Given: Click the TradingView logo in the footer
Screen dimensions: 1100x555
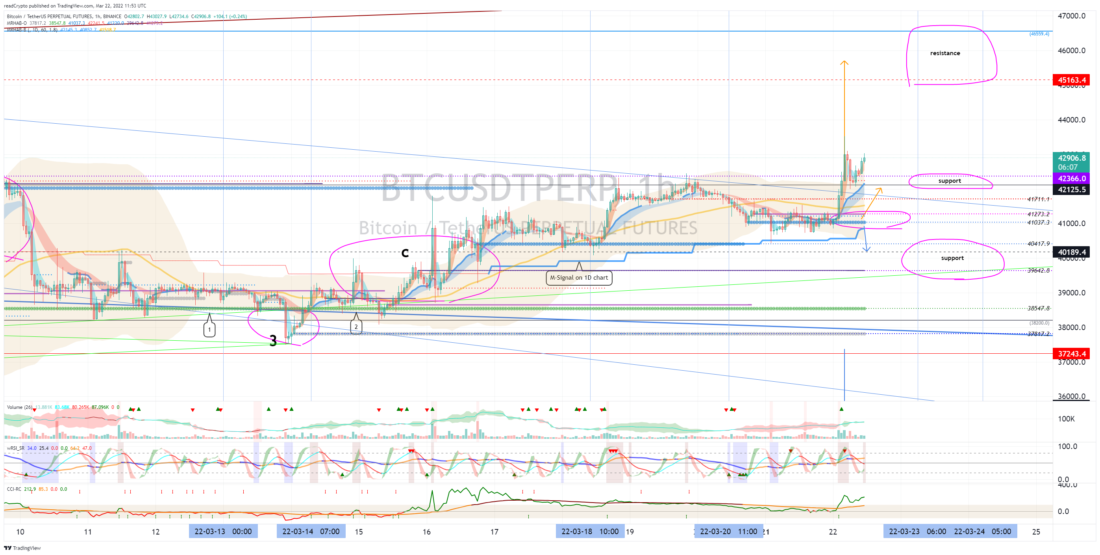Looking at the screenshot, I should pyautogui.click(x=22, y=548).
